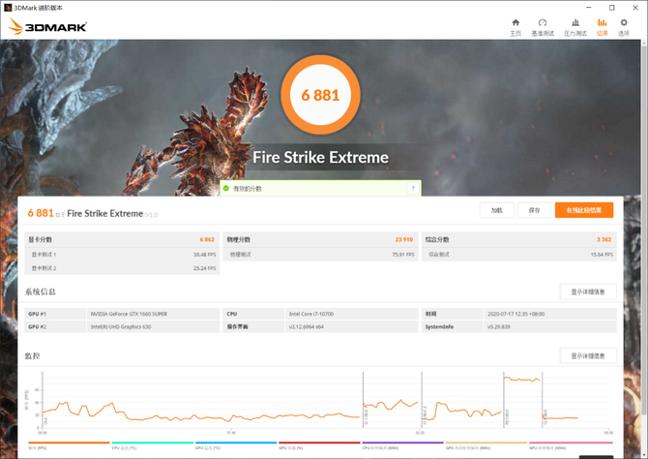648x459 pixels.
Task: Show detailed info for monitoring section
Action: coord(587,356)
